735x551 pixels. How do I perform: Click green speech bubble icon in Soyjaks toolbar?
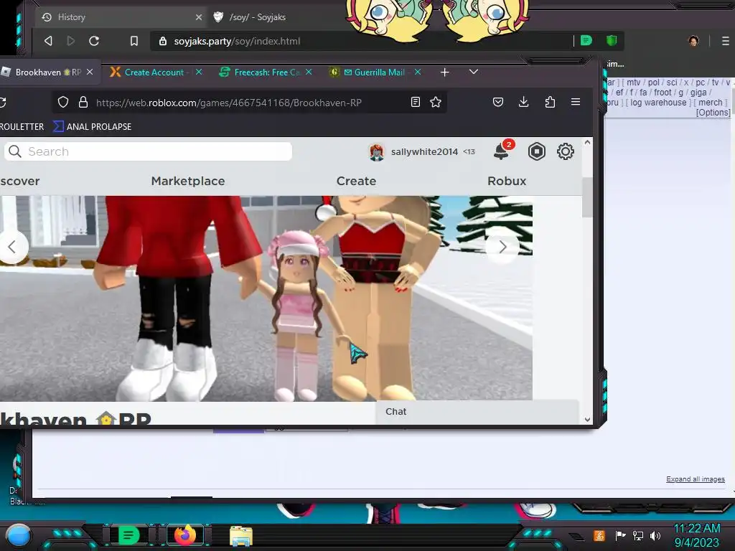pos(586,41)
